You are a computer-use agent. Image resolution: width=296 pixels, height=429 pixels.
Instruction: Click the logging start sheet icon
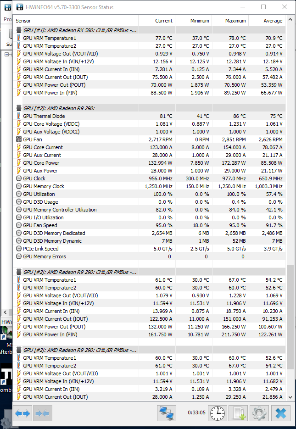tap(238, 413)
